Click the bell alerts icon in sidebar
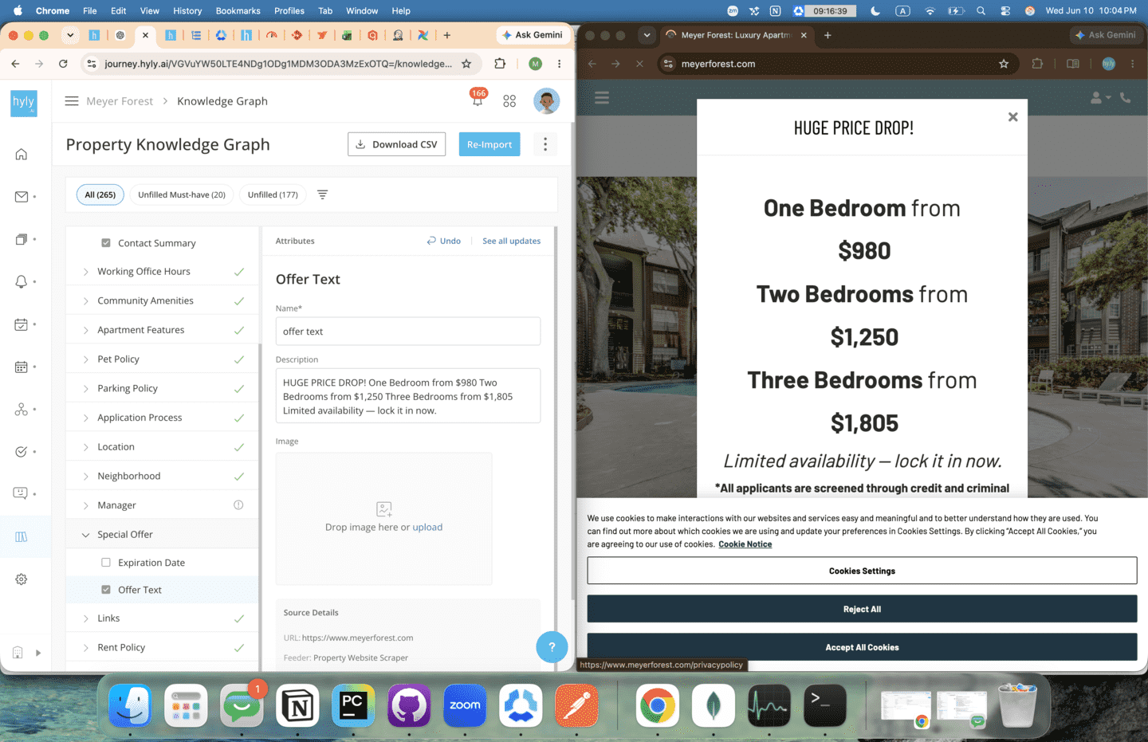1148x742 pixels. coord(22,281)
